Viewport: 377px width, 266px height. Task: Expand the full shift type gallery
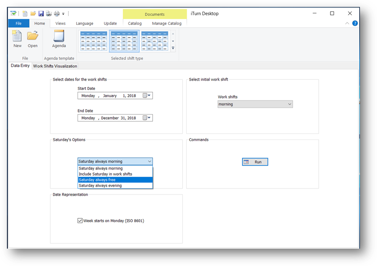click(x=173, y=48)
